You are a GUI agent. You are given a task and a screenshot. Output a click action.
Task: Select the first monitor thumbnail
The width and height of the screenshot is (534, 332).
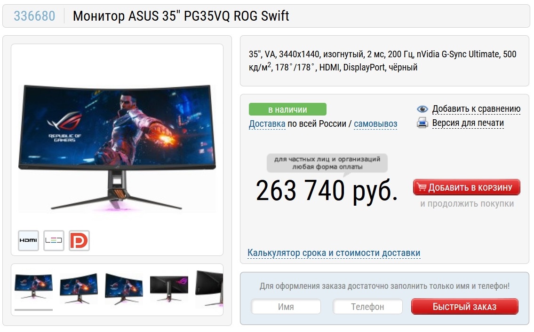33,286
